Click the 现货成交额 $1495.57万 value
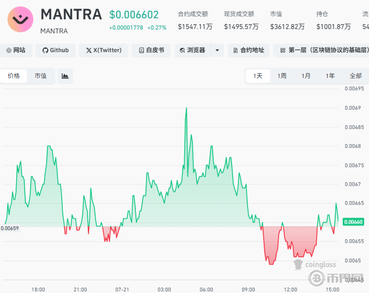The image size is (369, 293). coord(241,27)
